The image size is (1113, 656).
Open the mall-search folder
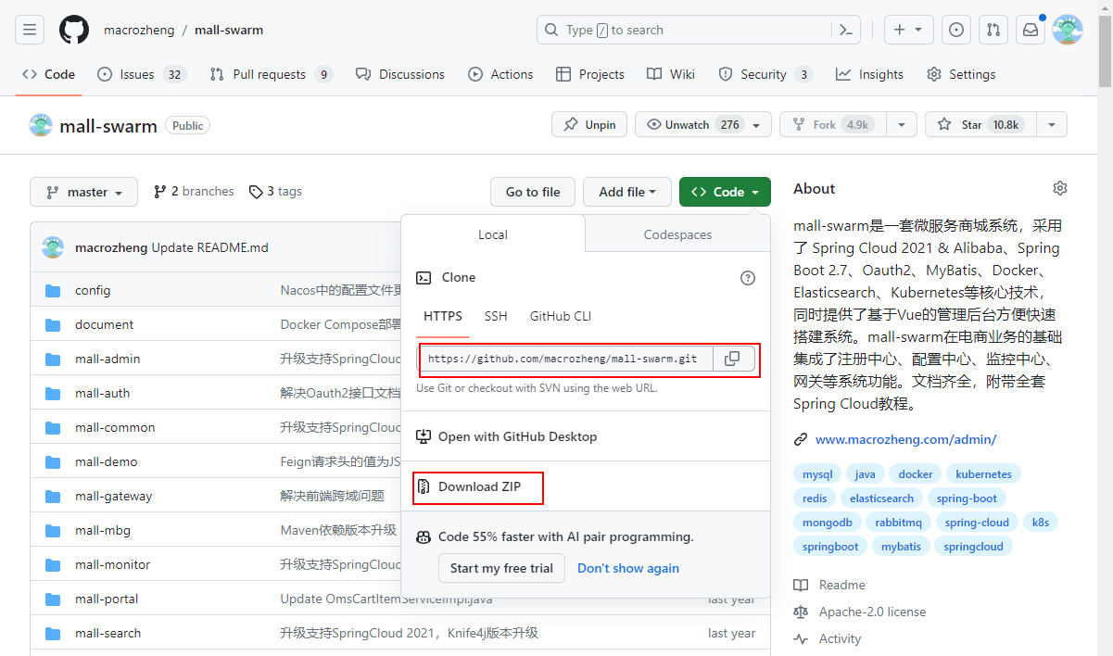[108, 633]
